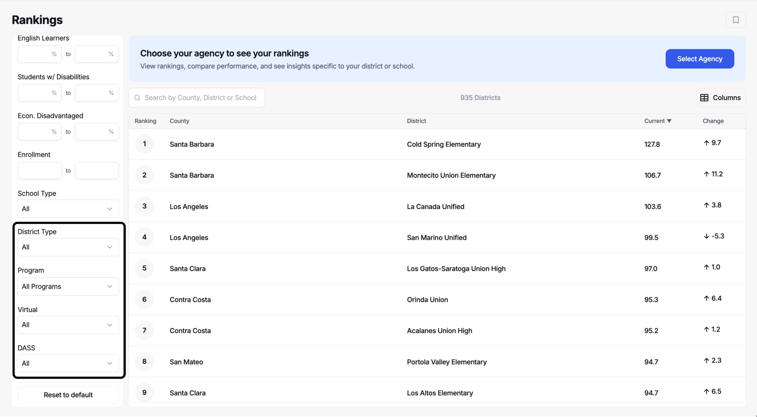Click the 103.6 current score

coord(653,207)
